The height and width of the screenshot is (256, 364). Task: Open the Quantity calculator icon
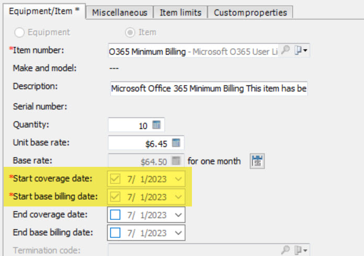pos(156,125)
